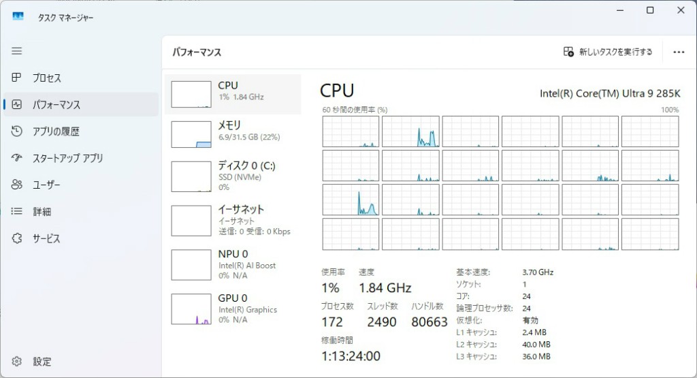Open the three-dot more options menu
Screen dimensions: 697x378
(679, 52)
